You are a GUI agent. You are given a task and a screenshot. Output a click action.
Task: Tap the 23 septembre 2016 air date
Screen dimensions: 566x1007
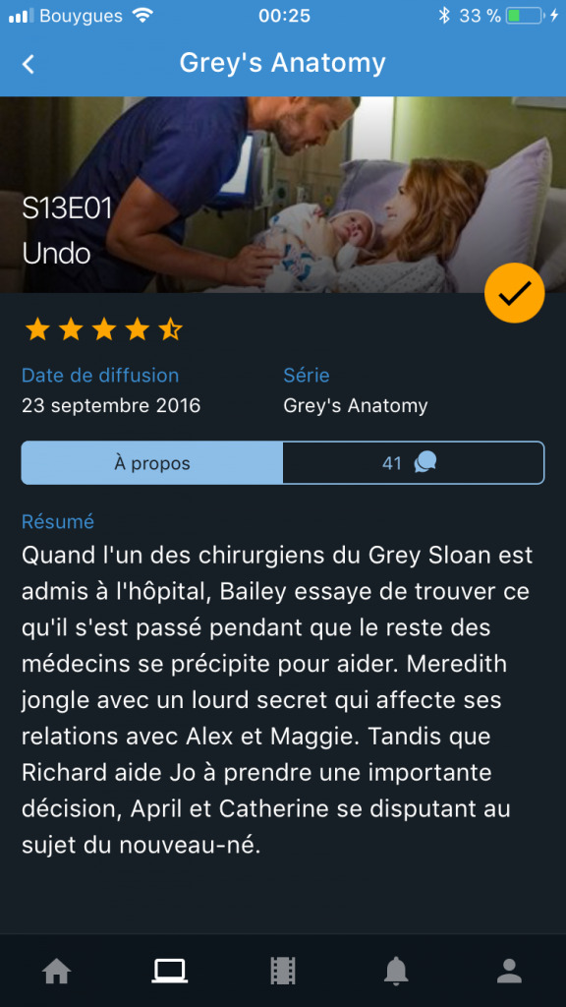click(x=111, y=406)
